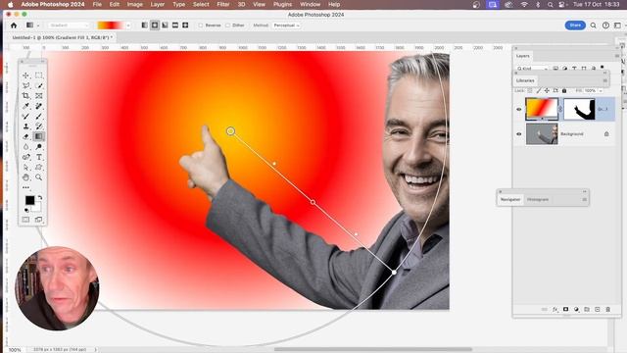Select the gradient fill layer thumbnail
627x353 pixels.
click(x=542, y=109)
